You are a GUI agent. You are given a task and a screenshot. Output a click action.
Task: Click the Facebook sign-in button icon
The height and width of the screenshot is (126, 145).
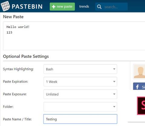pos(137,87)
